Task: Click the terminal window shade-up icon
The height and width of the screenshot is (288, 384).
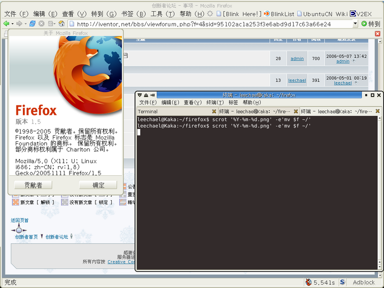Action: [146, 95]
